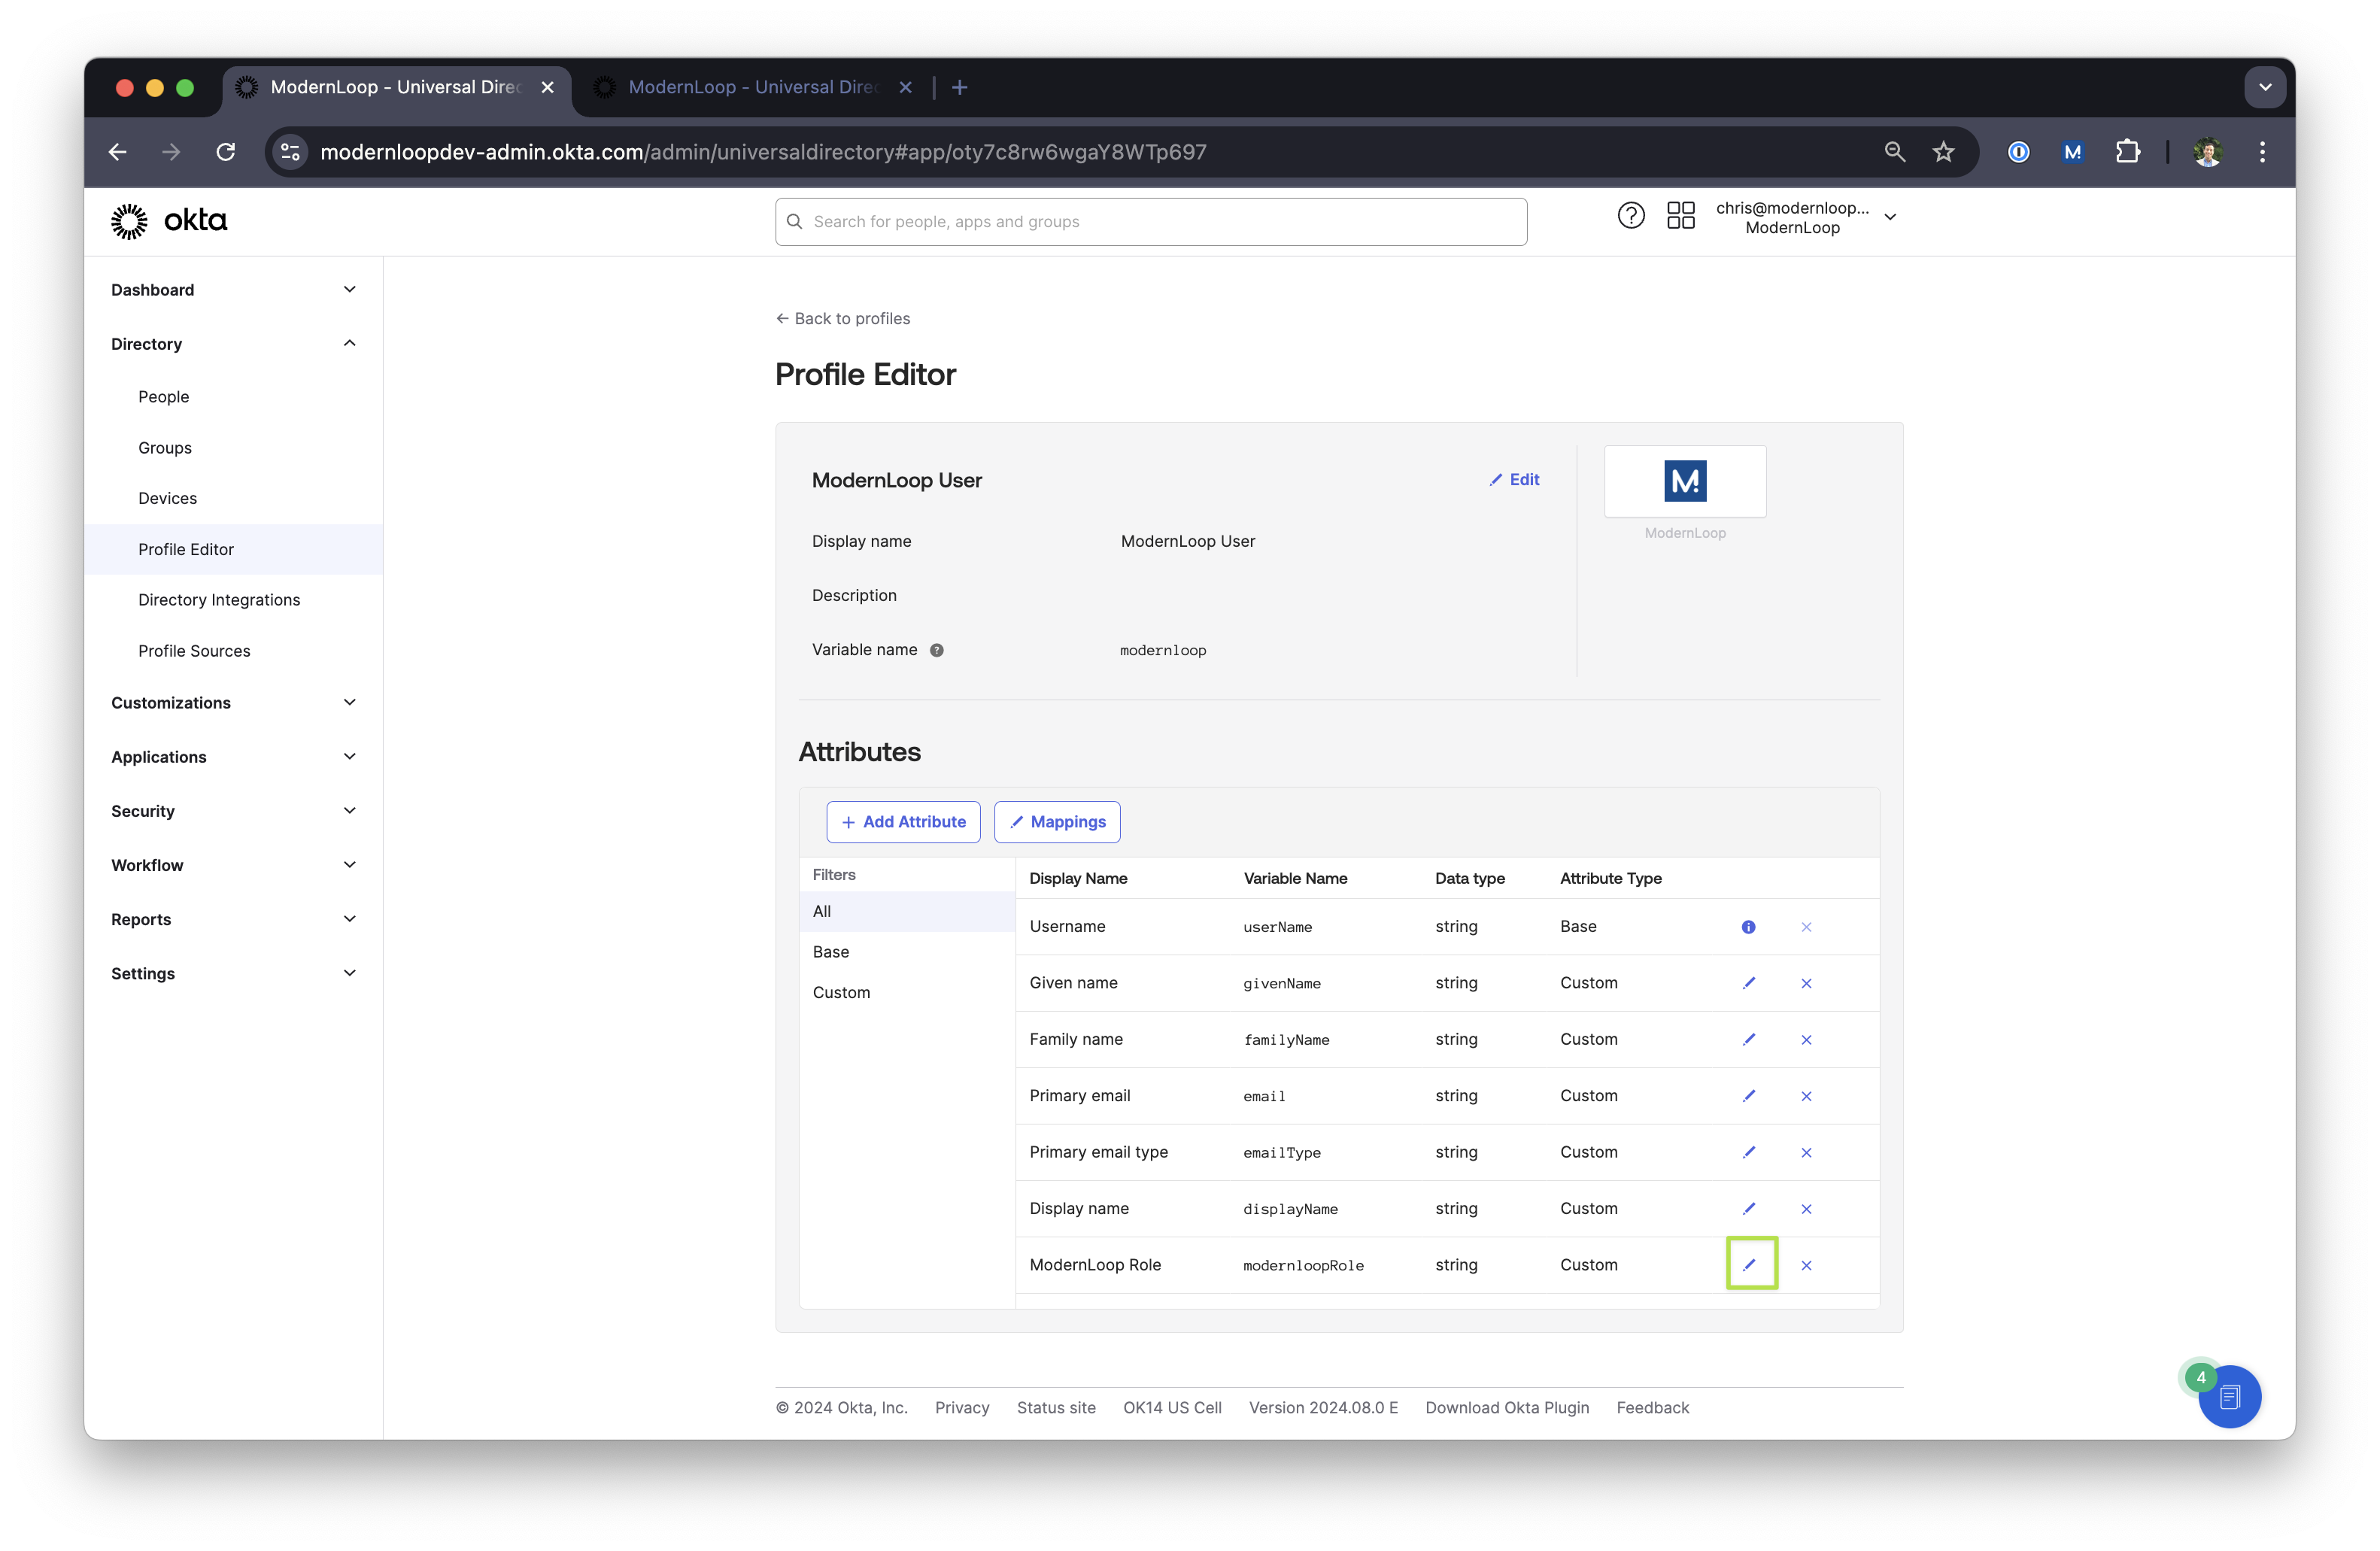2380x1551 pixels.
Task: Edit the ModernLoop Role attribute
Action: [1749, 1265]
